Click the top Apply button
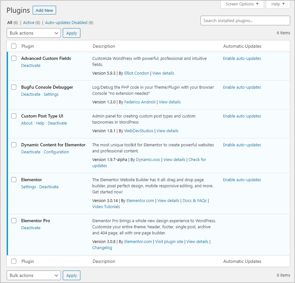295x283 pixels. click(x=71, y=33)
